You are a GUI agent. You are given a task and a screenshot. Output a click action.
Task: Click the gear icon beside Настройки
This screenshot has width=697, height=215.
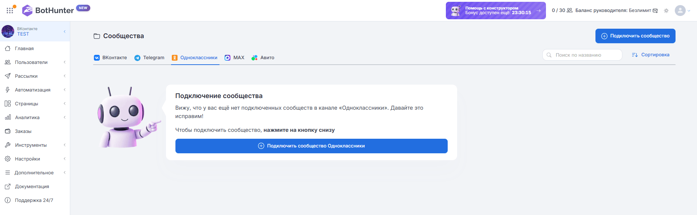pyautogui.click(x=8, y=159)
